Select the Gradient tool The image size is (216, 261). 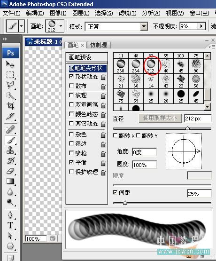point(10,181)
